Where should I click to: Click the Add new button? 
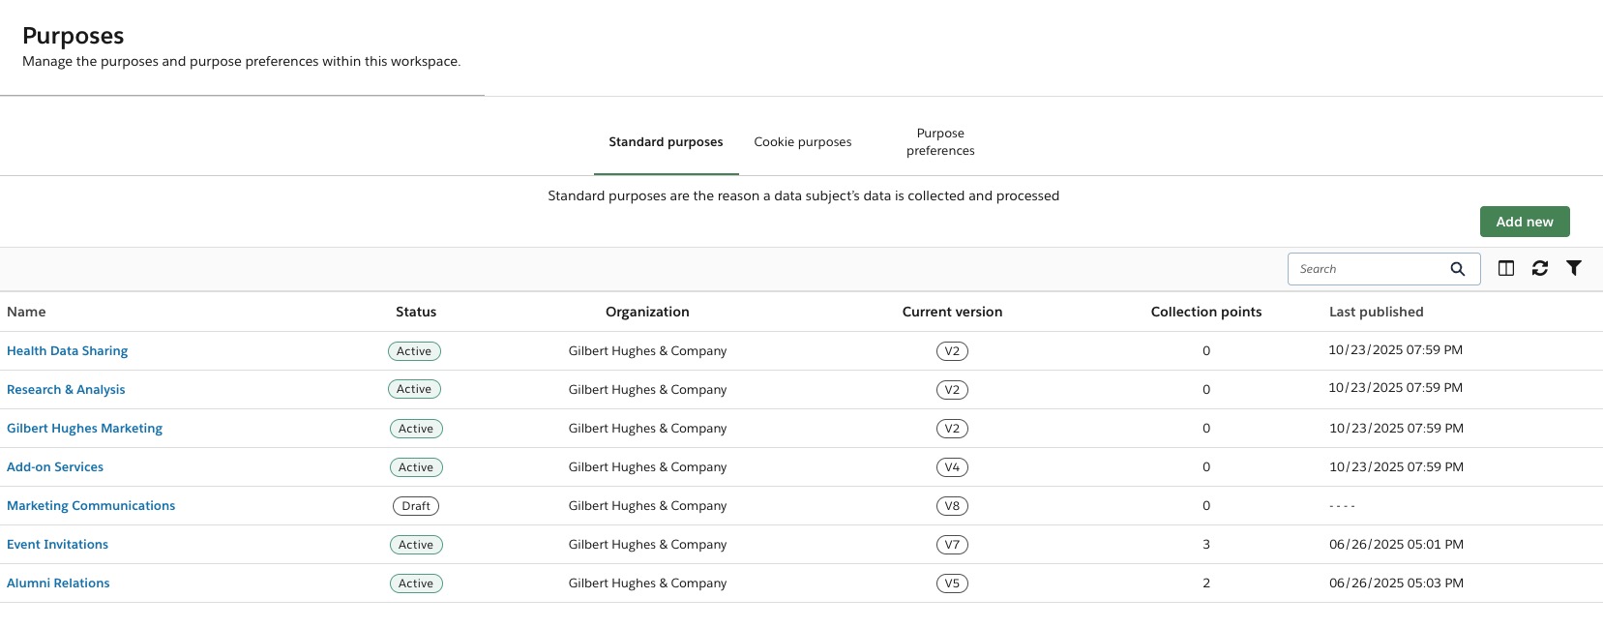point(1524,222)
